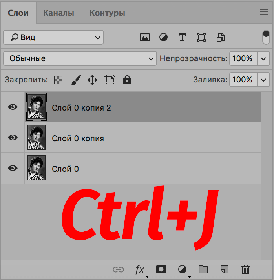Click the Заливка 100% value field

coord(243,80)
